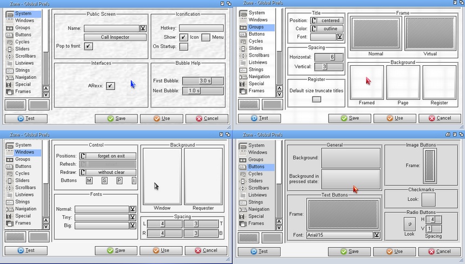
Task: Open Listviews icon in the Buttons prefs window
Action: click(x=243, y=195)
